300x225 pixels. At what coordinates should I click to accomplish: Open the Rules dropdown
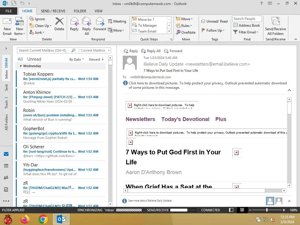point(184,26)
